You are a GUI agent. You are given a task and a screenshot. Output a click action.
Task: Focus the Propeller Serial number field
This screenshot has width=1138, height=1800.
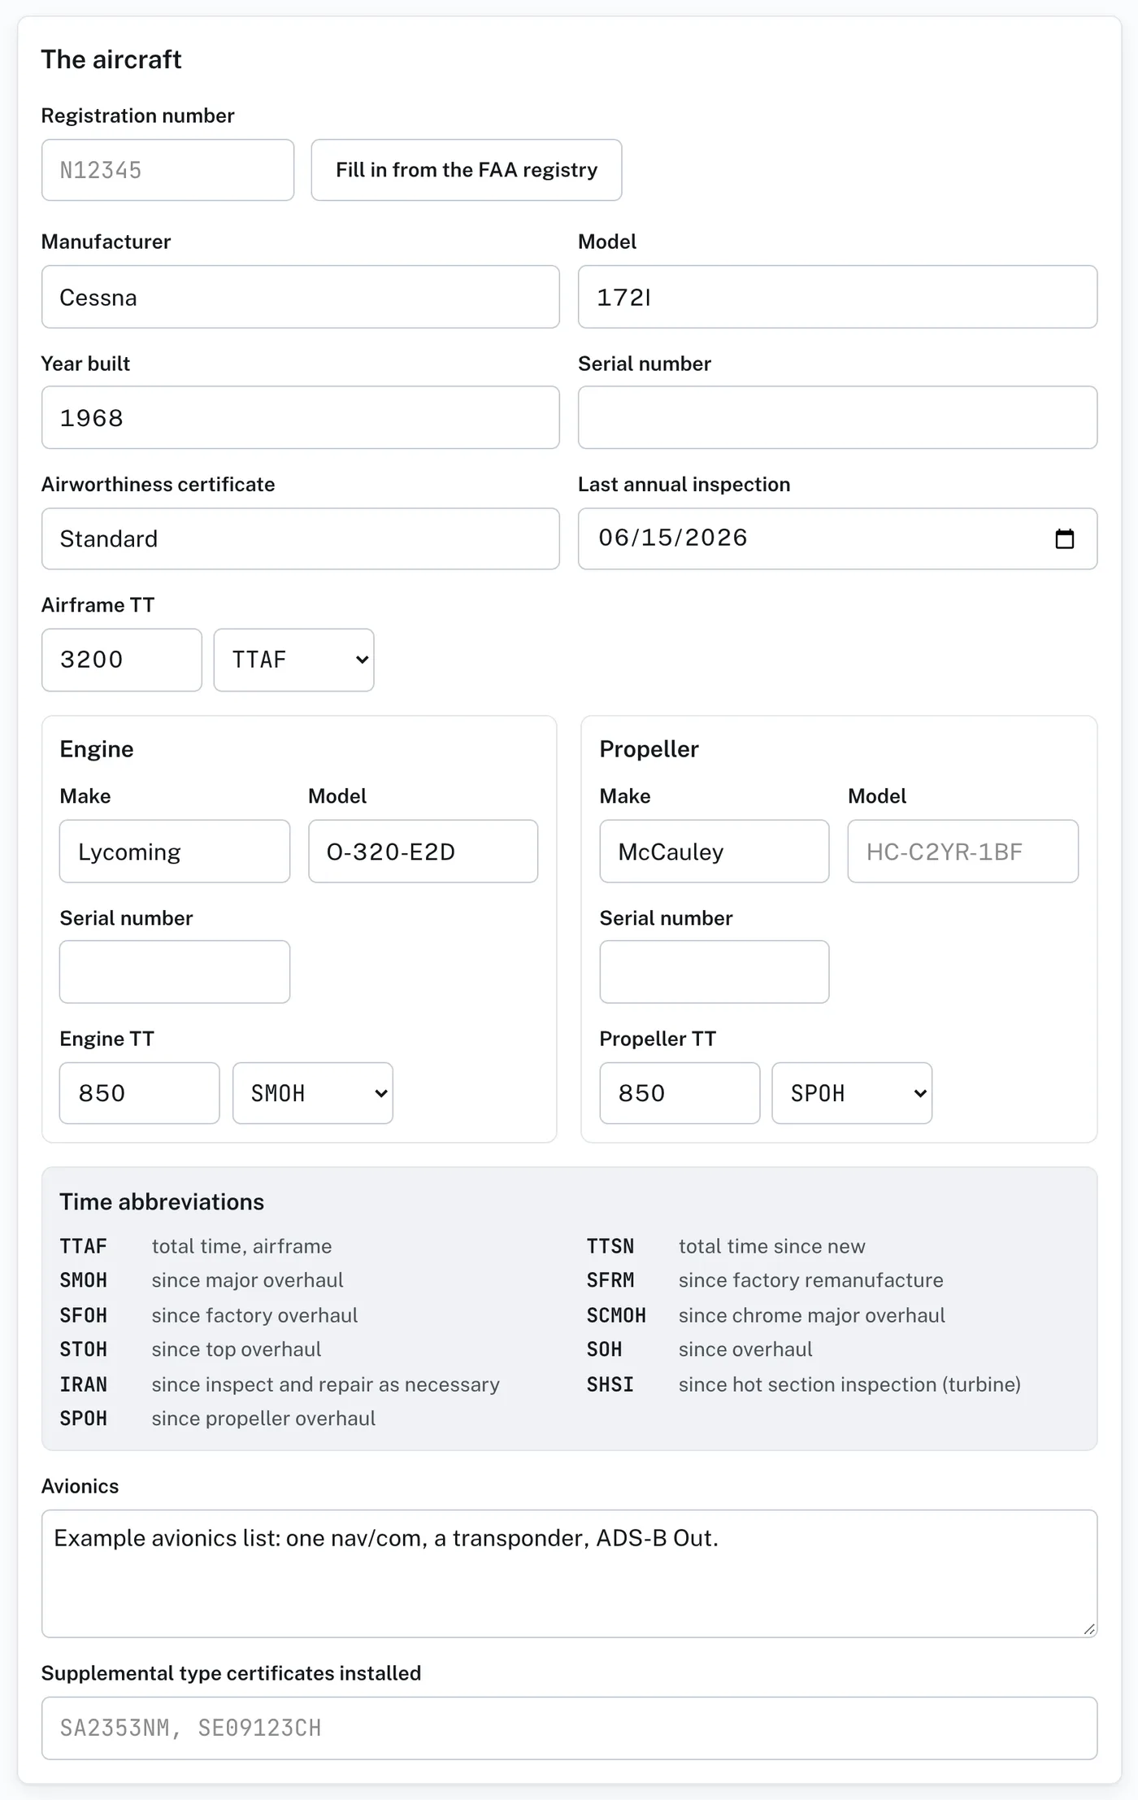[715, 972]
